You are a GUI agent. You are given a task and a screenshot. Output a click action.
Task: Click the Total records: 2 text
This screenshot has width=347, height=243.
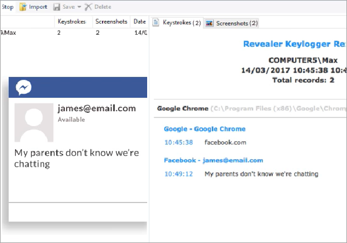tap(303, 80)
